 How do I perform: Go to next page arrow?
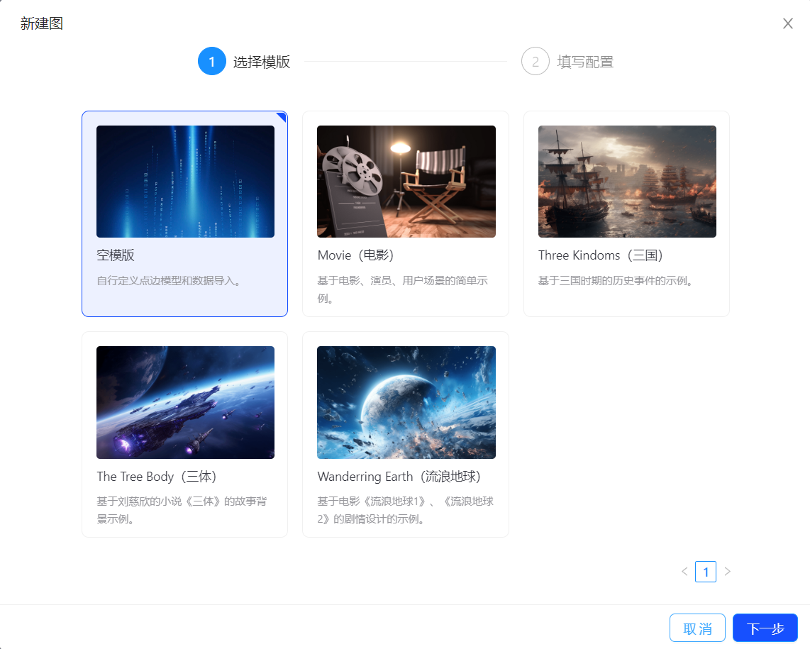tap(727, 572)
